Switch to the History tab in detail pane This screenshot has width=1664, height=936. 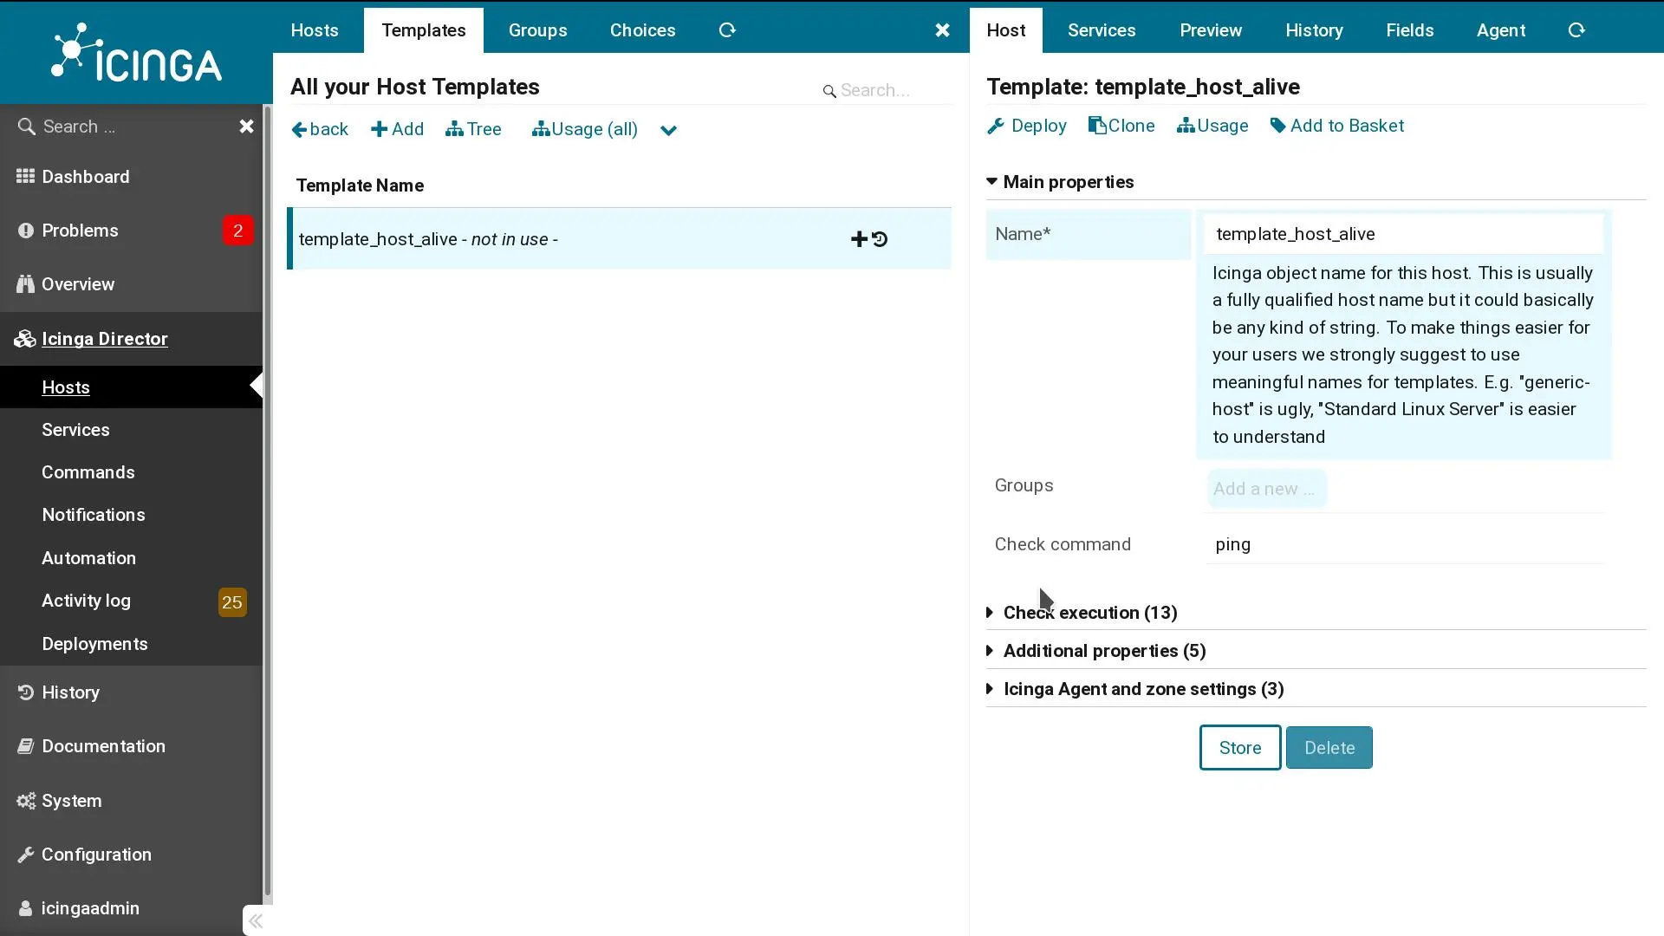(1314, 30)
